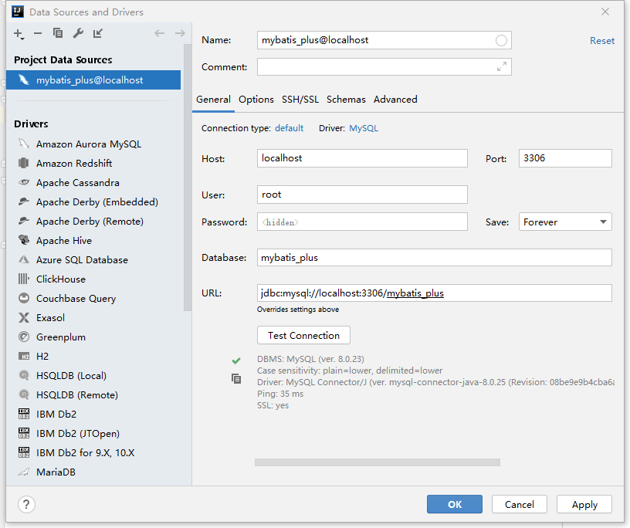Open help question mark button
The image size is (630, 528).
pyautogui.click(x=26, y=504)
